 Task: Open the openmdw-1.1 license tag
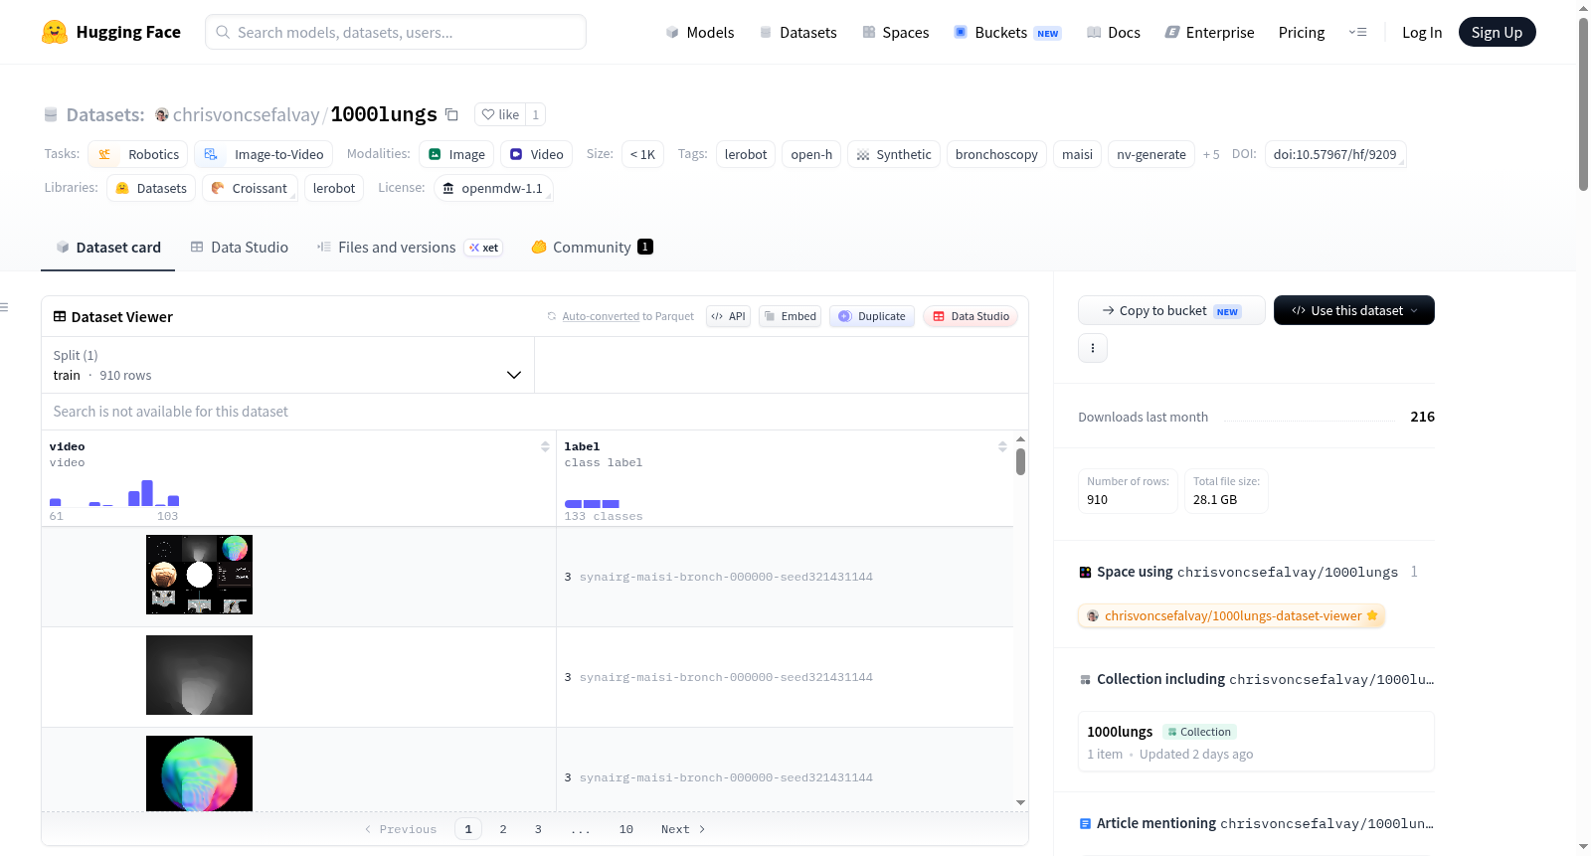click(x=493, y=188)
